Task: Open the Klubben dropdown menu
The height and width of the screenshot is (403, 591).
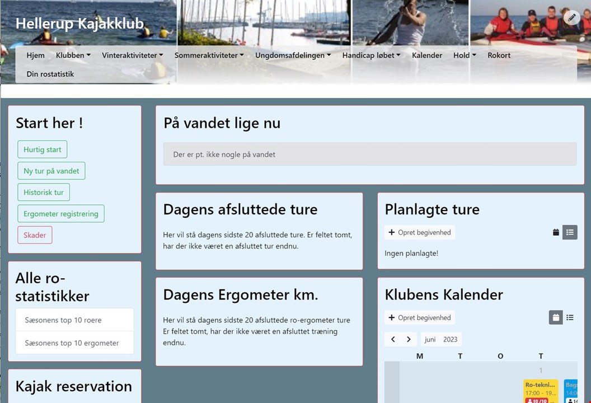Action: (73, 55)
